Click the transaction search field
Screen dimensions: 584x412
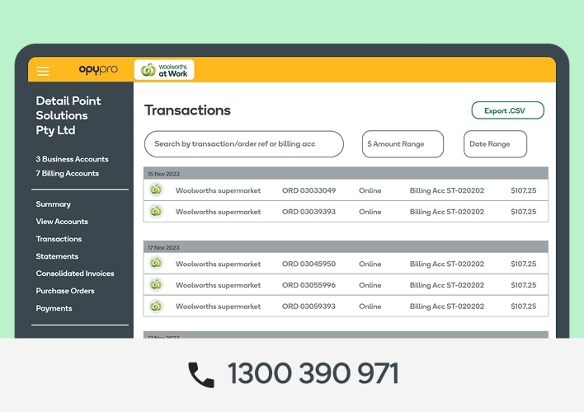click(243, 144)
